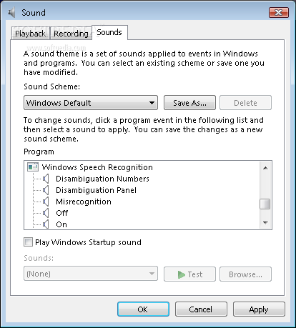Click the speaker icon beside Misrecognition

(46, 202)
